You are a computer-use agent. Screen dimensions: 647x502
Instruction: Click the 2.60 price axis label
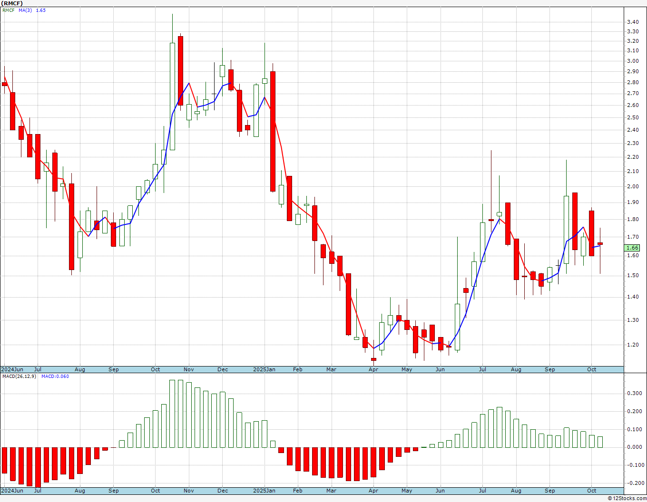[x=633, y=106]
